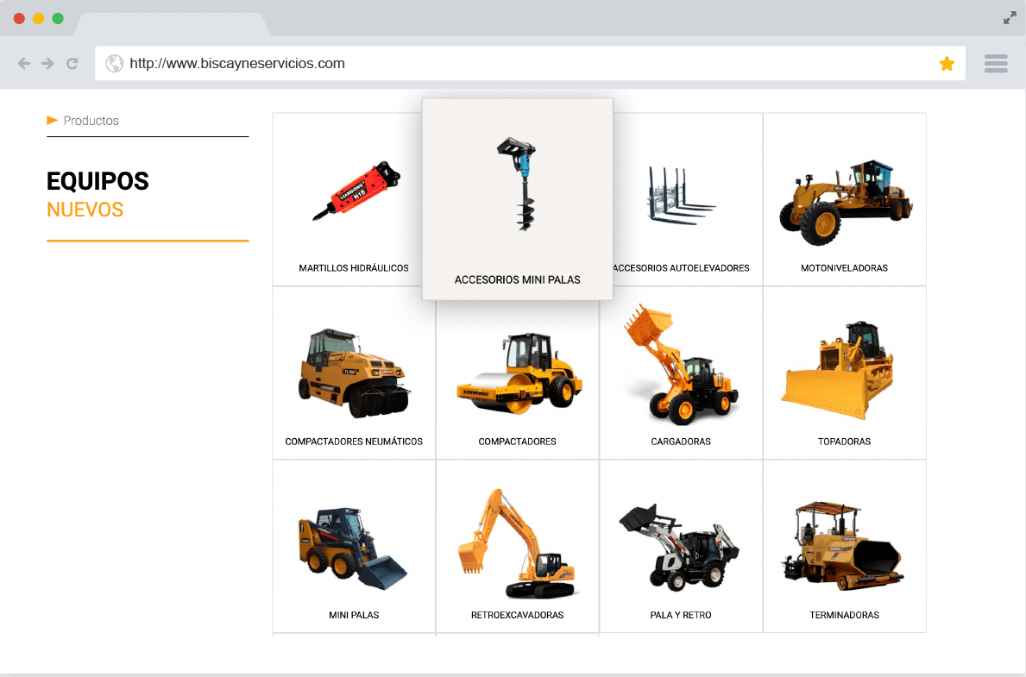The width and height of the screenshot is (1026, 677).
Task: Open the Productos breadcrumb link
Action: [x=91, y=121]
